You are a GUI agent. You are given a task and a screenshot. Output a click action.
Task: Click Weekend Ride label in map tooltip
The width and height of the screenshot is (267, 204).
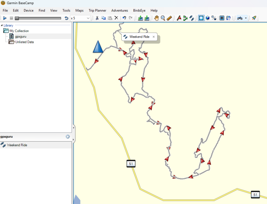click(x=139, y=37)
